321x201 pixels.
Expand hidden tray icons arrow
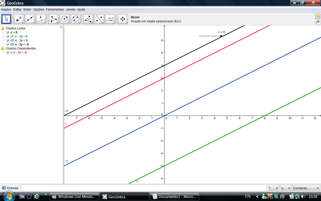click(257, 196)
